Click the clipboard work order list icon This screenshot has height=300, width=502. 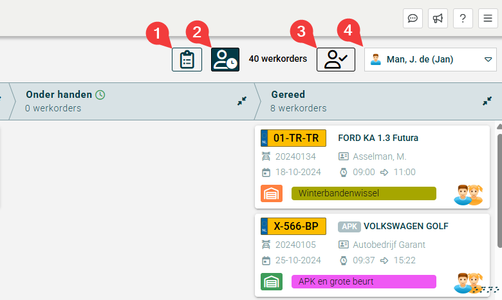(x=187, y=59)
